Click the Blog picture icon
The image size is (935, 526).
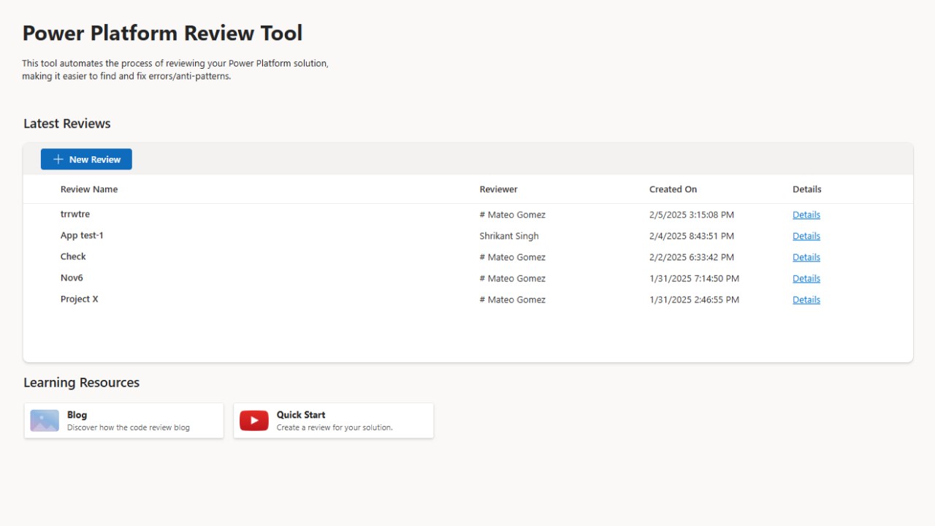click(x=45, y=421)
